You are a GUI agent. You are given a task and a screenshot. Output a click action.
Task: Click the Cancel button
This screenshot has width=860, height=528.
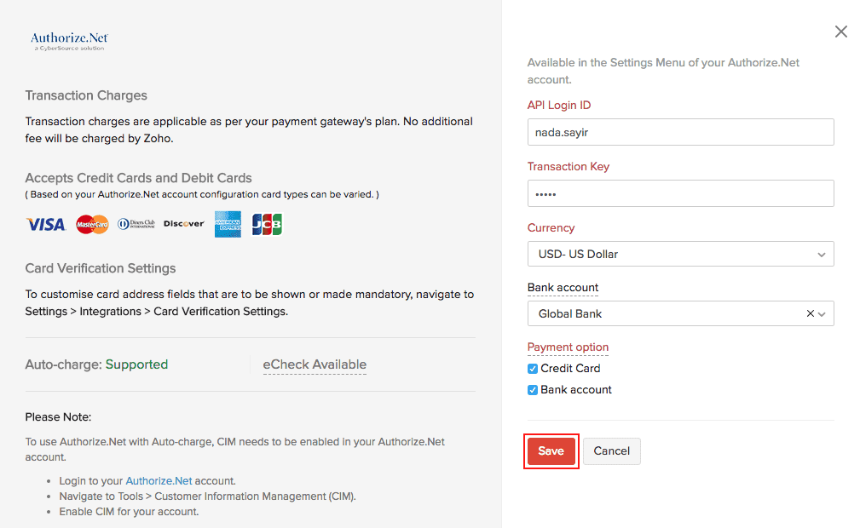pyautogui.click(x=611, y=451)
